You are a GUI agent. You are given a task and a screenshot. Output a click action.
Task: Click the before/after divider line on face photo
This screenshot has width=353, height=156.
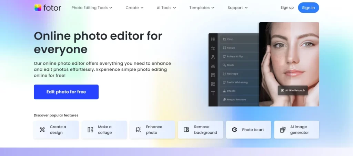click(291, 64)
